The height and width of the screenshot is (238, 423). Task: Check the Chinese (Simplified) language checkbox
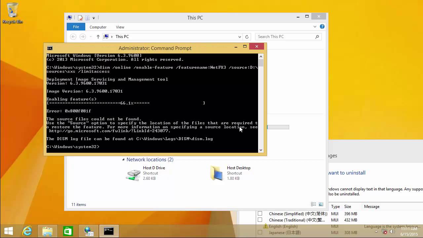tap(260, 214)
